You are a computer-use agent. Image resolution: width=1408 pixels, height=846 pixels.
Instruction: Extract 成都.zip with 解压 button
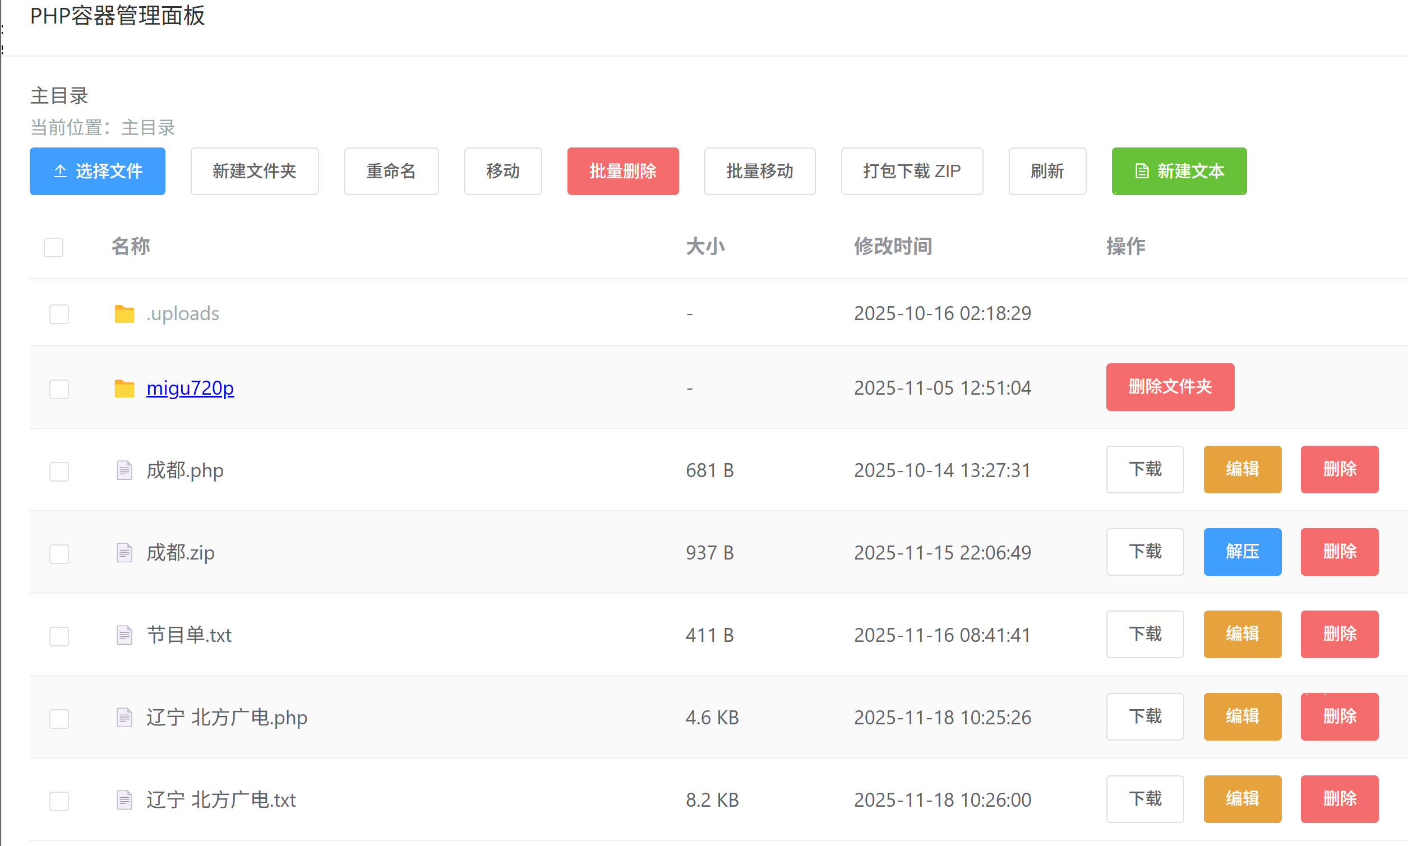(1241, 552)
